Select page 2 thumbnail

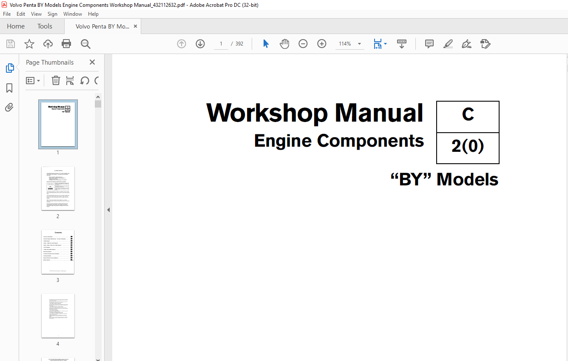point(58,188)
